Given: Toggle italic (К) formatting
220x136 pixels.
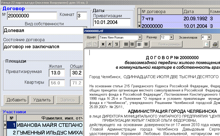Looking at the screenshot, I should point(110,44).
